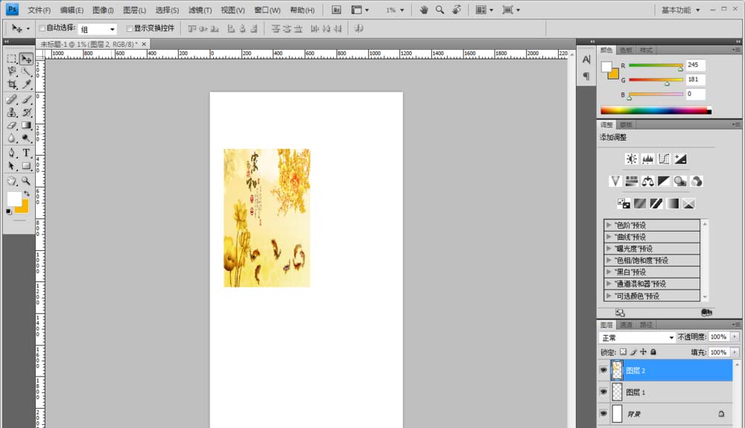Select the Rectangular Marquee tool
Image resolution: width=745 pixels, height=428 pixels.
click(13, 59)
